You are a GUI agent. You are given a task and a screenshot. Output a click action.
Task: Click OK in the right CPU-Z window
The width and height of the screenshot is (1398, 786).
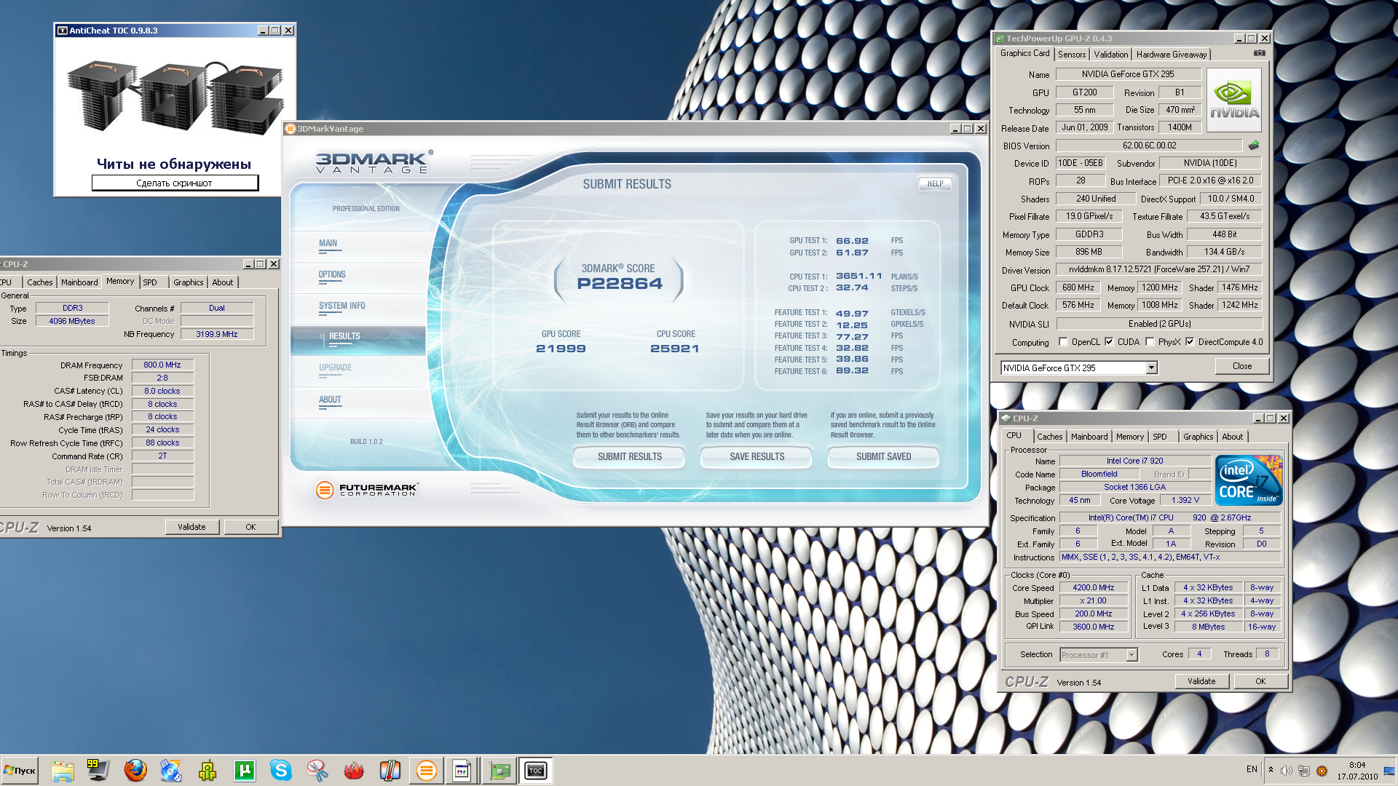1260,682
